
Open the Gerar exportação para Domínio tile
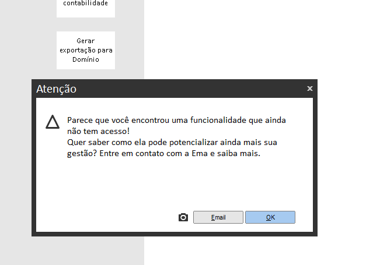86,50
